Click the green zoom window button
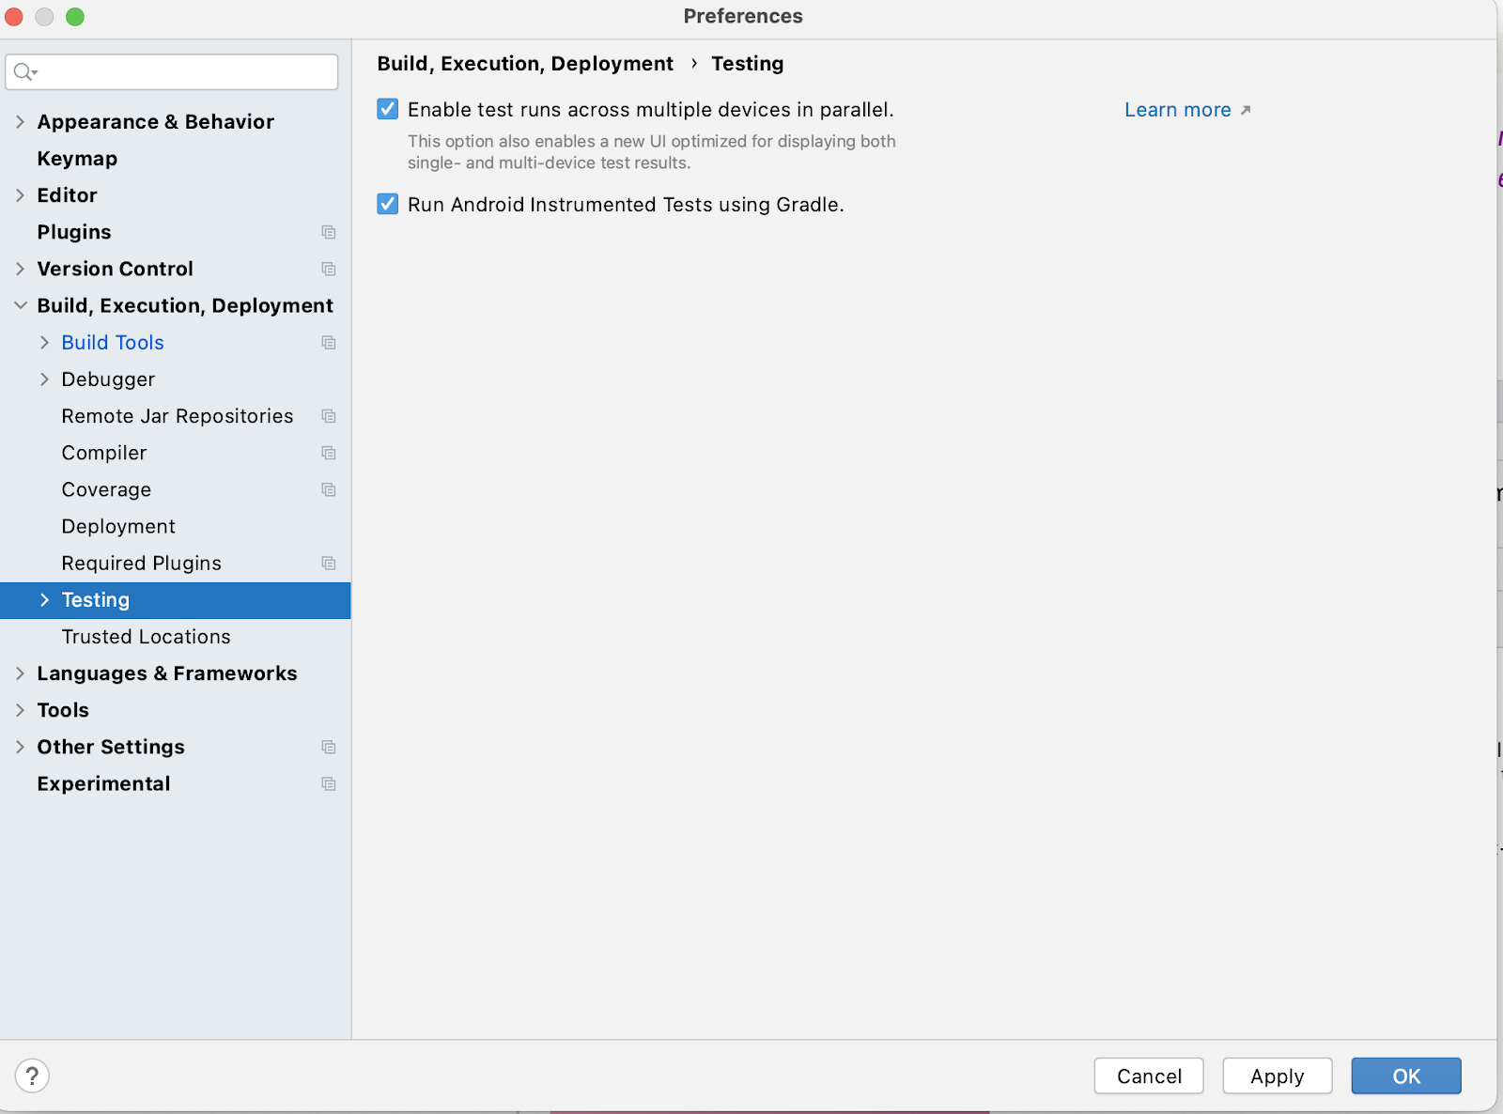The width and height of the screenshot is (1503, 1114). 75,17
